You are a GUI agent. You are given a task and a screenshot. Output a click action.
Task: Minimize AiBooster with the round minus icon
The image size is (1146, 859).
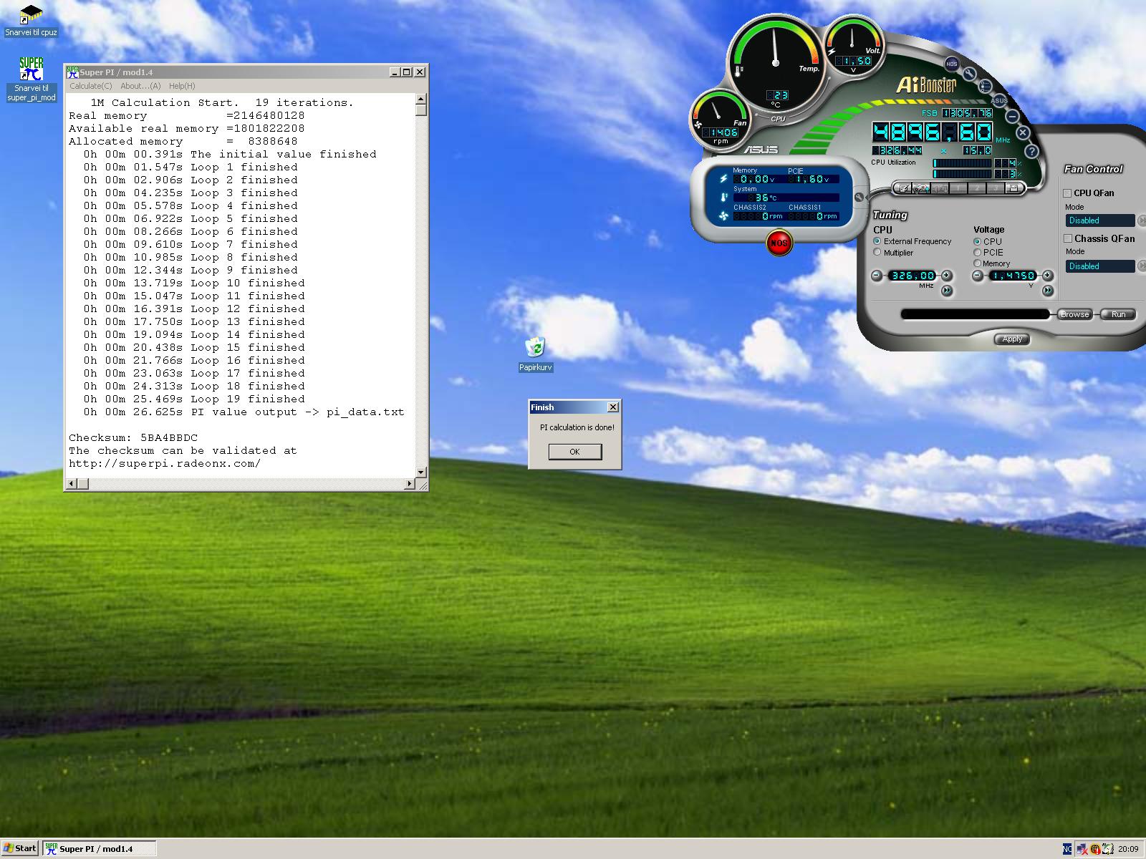click(x=1012, y=116)
